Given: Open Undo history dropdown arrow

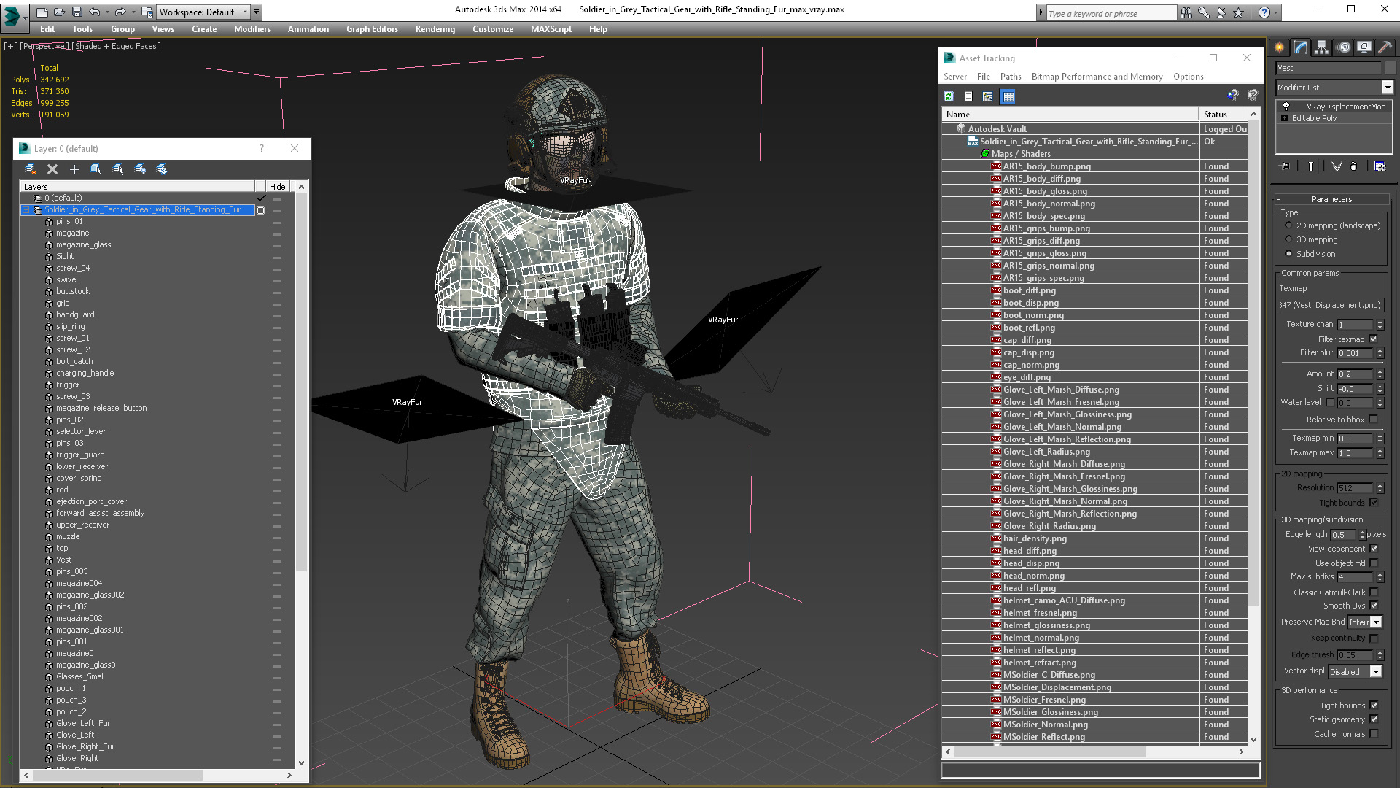Looking at the screenshot, I should tap(106, 12).
